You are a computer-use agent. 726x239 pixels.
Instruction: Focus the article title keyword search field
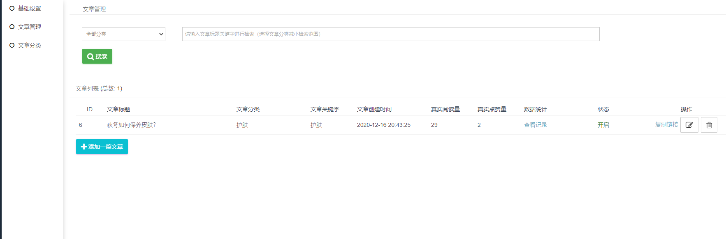click(x=391, y=34)
